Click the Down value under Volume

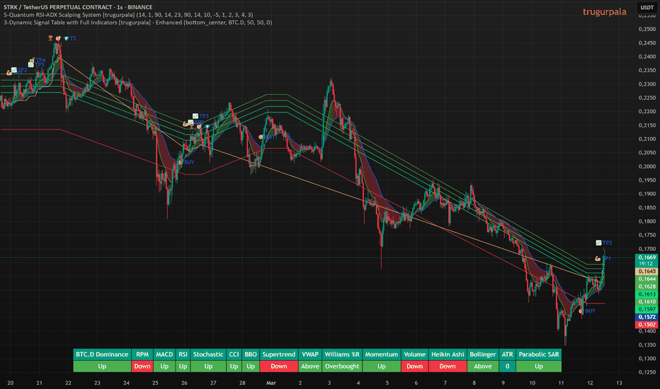click(x=414, y=366)
